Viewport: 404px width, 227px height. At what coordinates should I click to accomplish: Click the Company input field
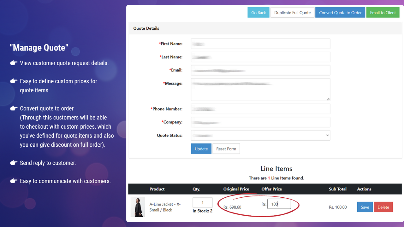tap(260, 122)
